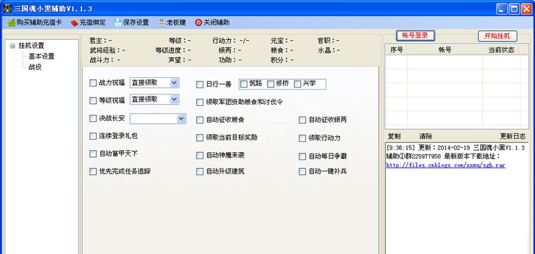Click the 序号 column header
The height and width of the screenshot is (254, 535).
point(396,50)
